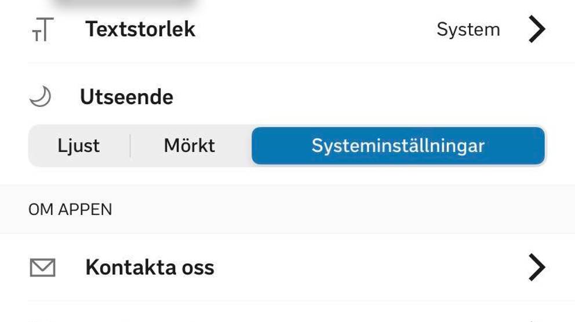The width and height of the screenshot is (575, 322).
Task: Open the Textstorlek setting label
Action: (x=140, y=29)
